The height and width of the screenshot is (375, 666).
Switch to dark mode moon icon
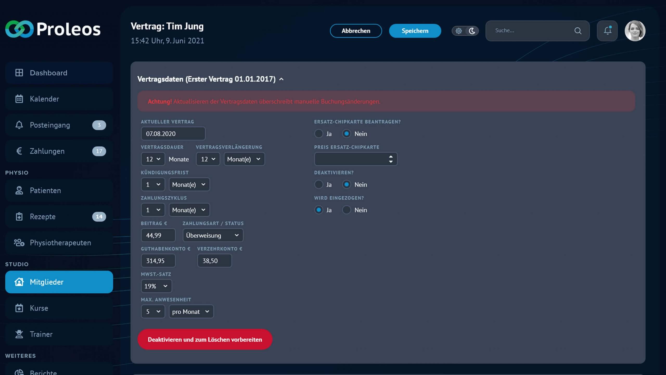click(472, 31)
